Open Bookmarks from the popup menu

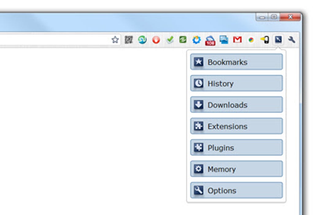(236, 62)
